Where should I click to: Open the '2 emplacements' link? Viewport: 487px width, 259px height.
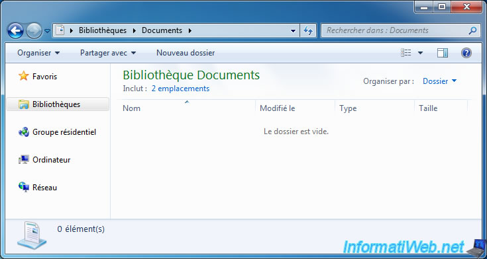tap(180, 89)
